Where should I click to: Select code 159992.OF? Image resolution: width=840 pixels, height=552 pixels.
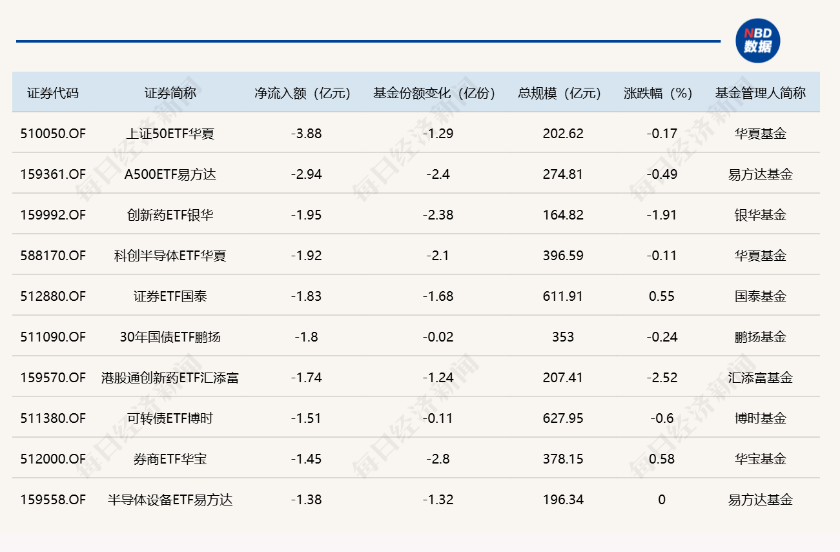(53, 215)
